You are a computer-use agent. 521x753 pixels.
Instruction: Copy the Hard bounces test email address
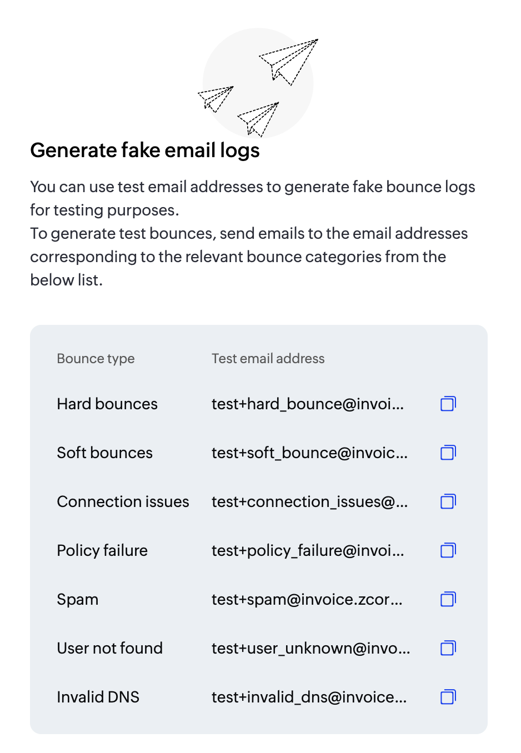click(448, 404)
